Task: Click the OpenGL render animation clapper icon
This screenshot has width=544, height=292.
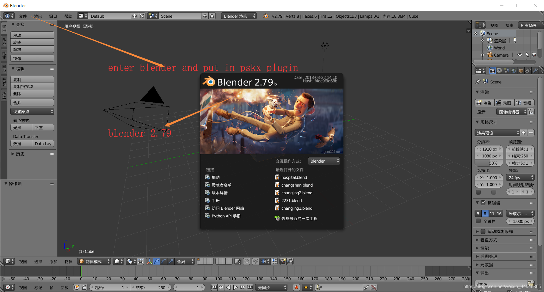Action: click(290, 261)
